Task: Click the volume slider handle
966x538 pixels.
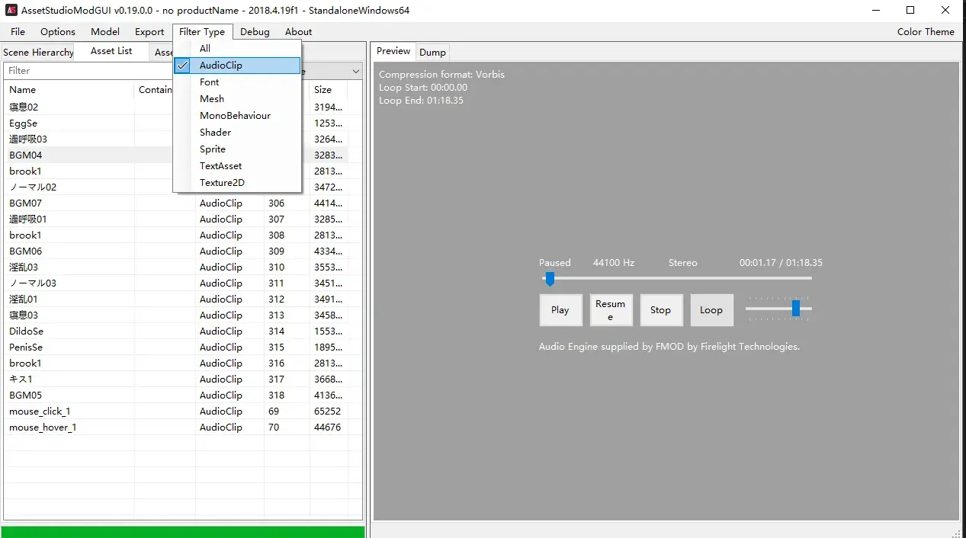Action: point(796,308)
